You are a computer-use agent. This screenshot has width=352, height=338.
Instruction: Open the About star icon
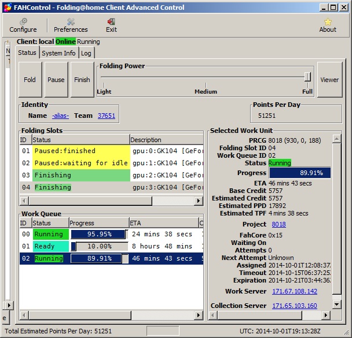click(328, 25)
